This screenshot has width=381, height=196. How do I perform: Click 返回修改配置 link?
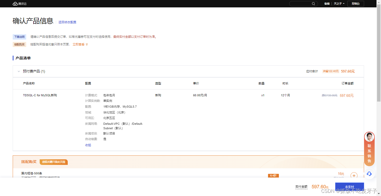click(x=67, y=22)
